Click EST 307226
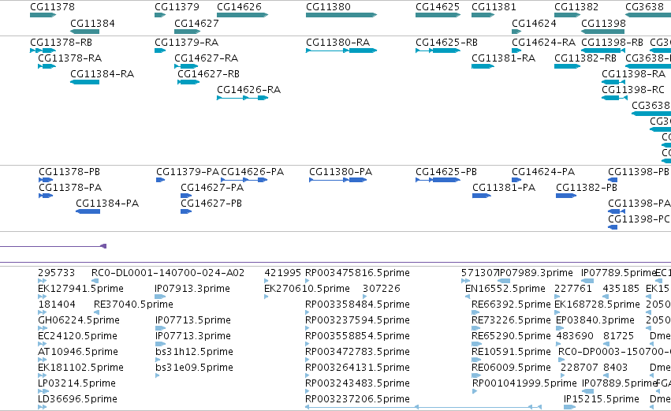Viewport: 671px width, 411px height. pyautogui.click(x=382, y=289)
